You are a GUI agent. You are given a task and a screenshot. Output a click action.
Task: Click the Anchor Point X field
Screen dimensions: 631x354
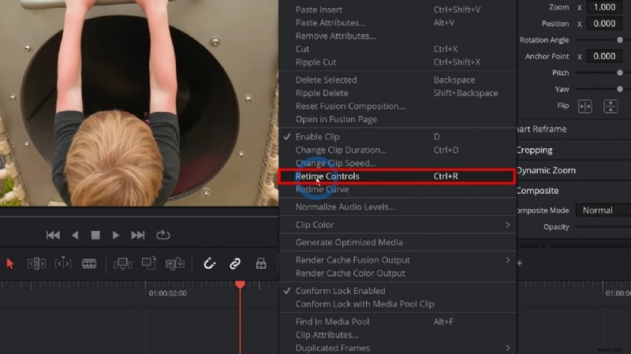(x=604, y=56)
